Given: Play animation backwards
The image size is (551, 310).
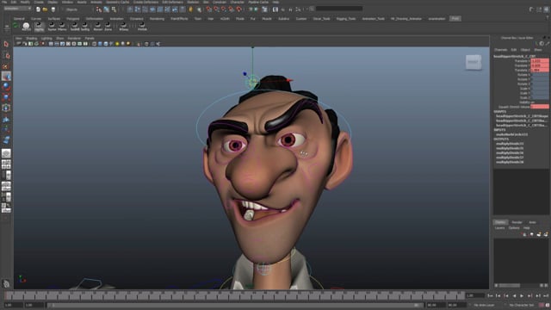Looking at the screenshot, I should [x=514, y=296].
